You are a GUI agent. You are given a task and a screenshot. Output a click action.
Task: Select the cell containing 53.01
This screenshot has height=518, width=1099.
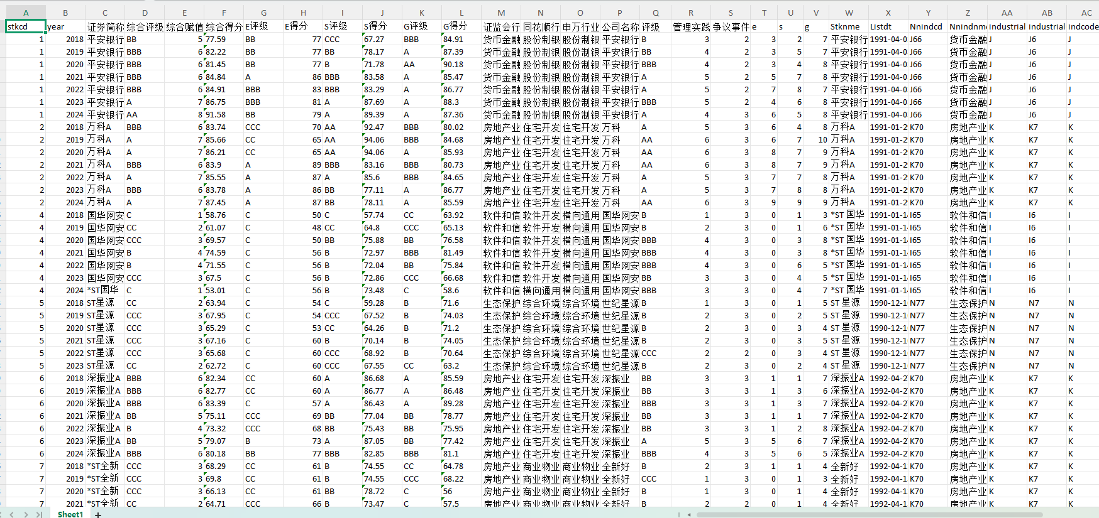[224, 290]
